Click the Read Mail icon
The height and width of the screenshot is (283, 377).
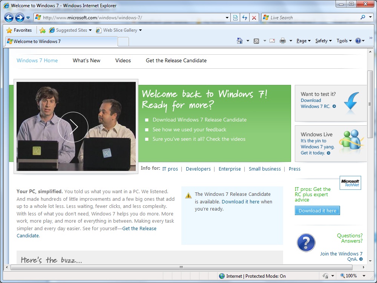point(272,41)
